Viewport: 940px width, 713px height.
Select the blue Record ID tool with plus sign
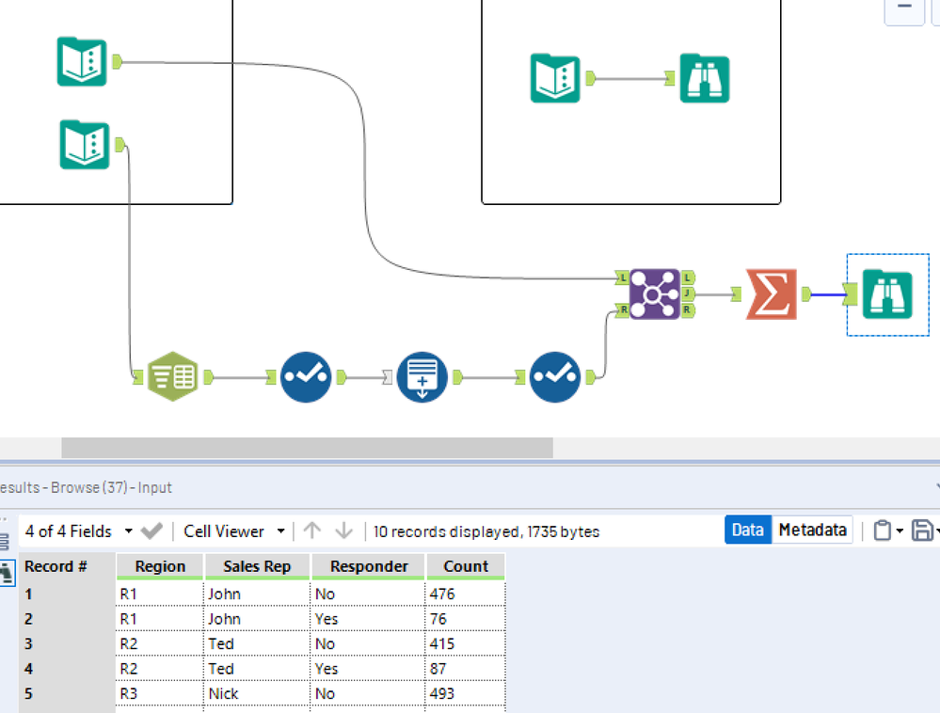(x=422, y=377)
